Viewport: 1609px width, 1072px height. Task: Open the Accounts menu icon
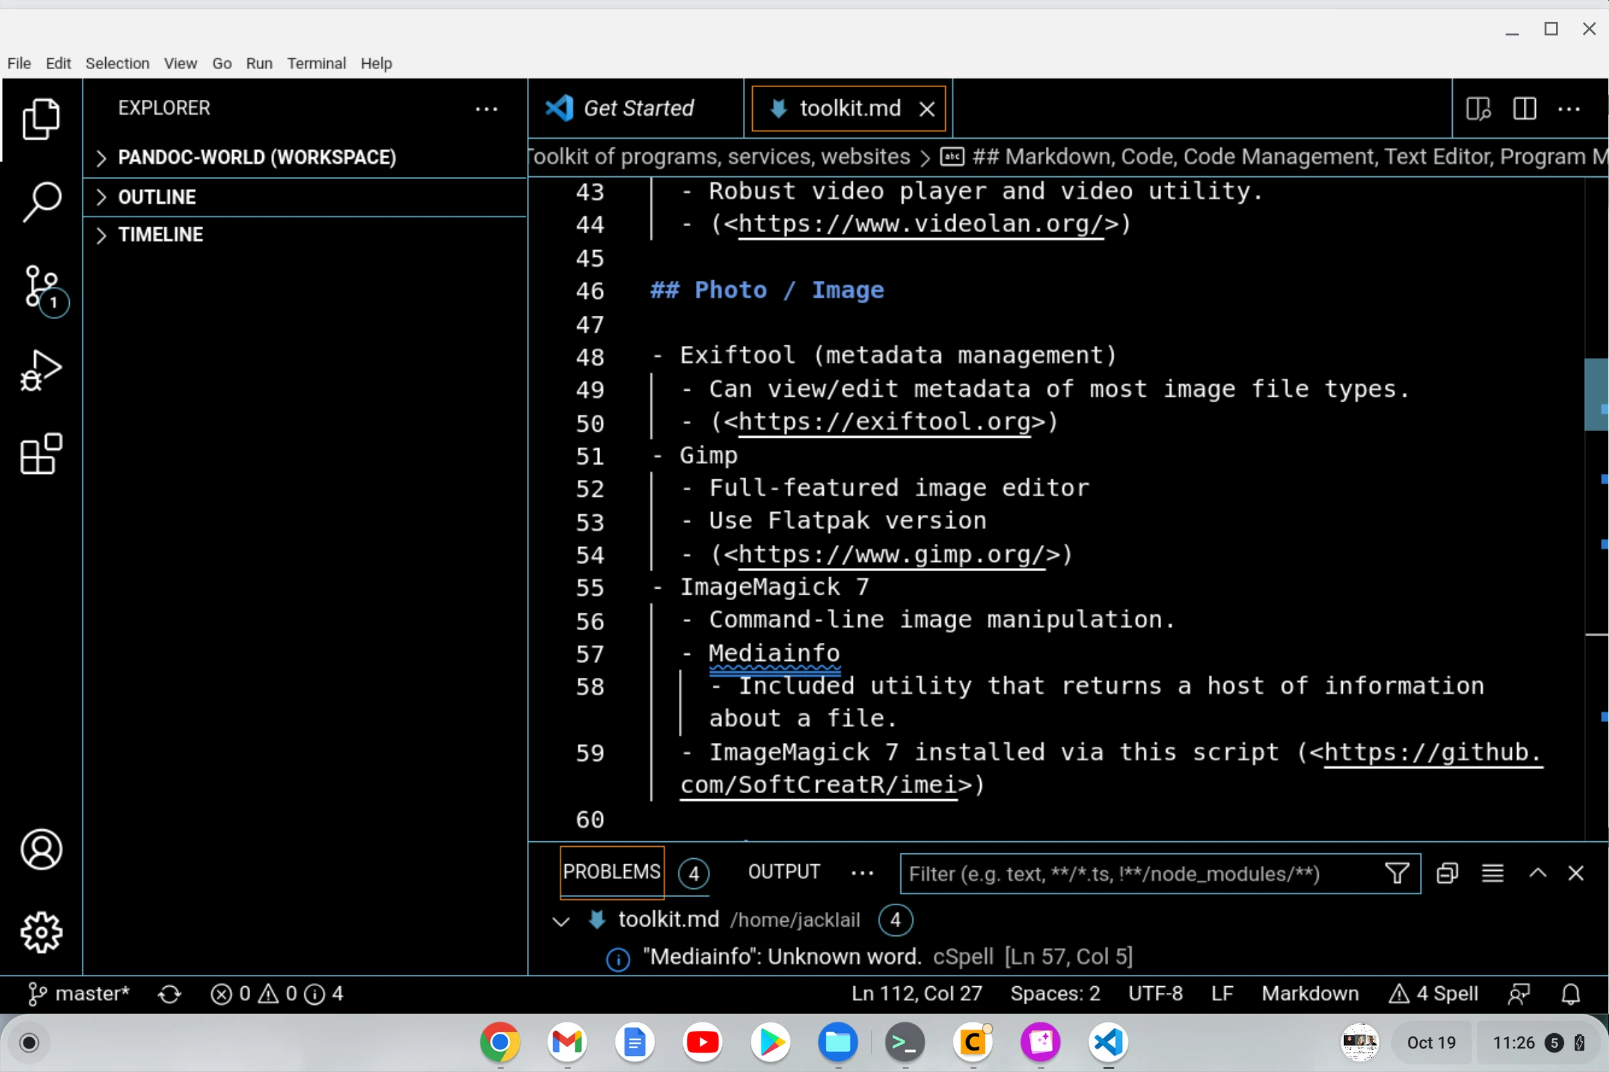pyautogui.click(x=41, y=850)
